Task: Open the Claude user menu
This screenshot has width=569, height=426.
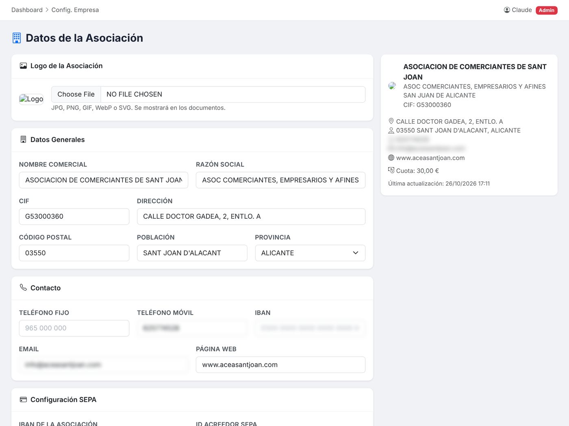Action: 518,10
